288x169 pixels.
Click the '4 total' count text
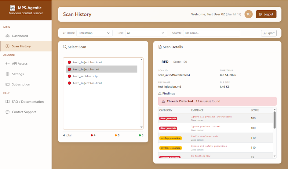point(67,135)
